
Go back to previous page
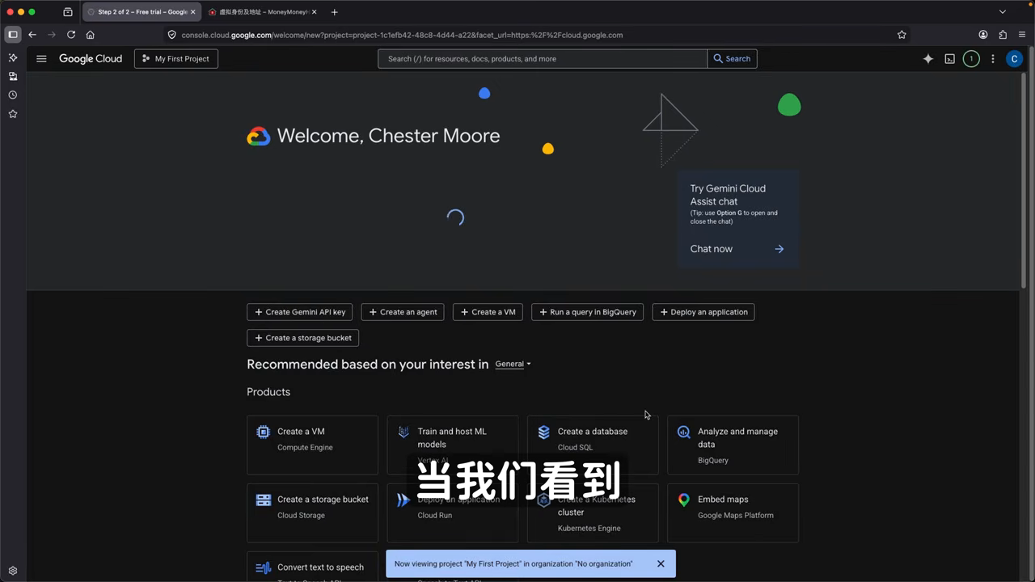tap(32, 35)
